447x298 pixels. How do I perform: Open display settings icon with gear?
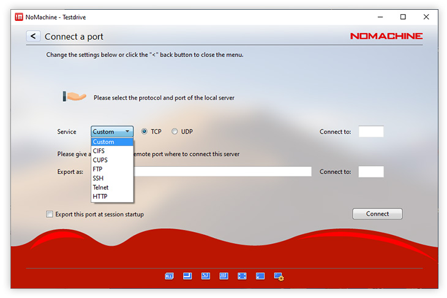pos(279,277)
